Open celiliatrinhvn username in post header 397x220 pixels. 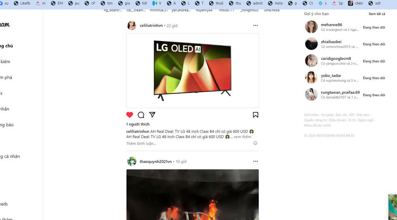pos(151,26)
